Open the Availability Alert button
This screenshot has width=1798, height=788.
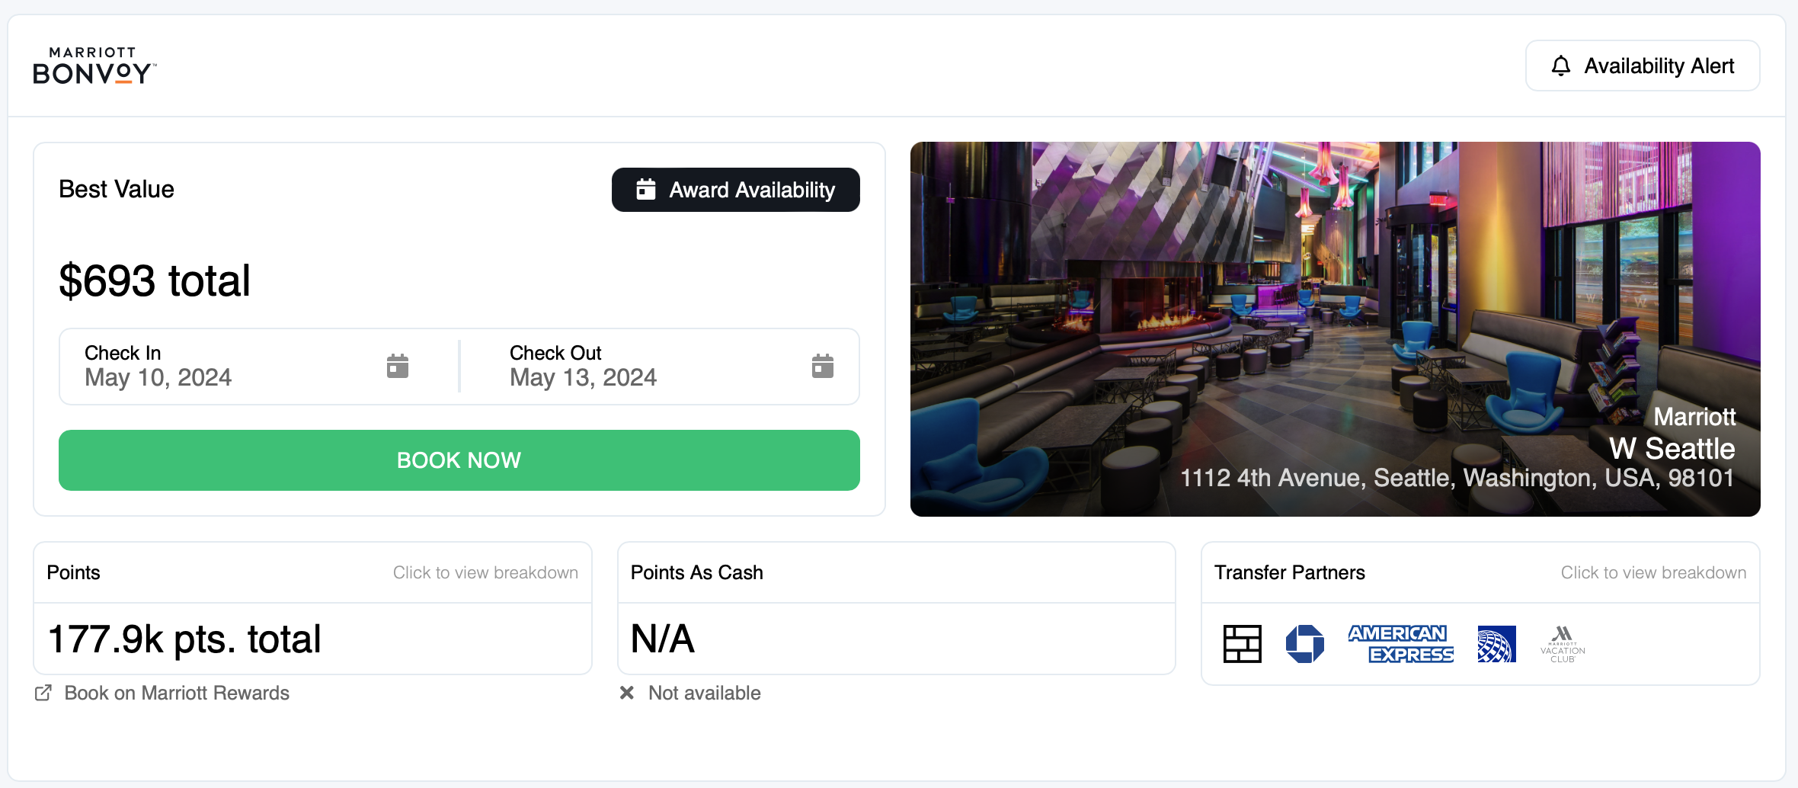(x=1642, y=66)
